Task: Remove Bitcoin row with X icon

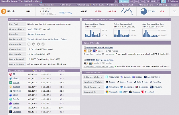Action: [174, 11]
